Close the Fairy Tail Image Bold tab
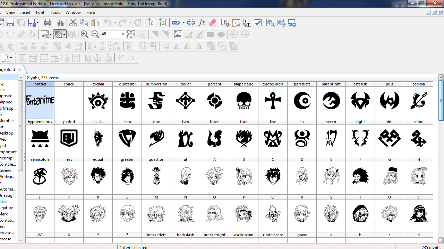The width and height of the screenshot is (444, 249). pos(20,70)
